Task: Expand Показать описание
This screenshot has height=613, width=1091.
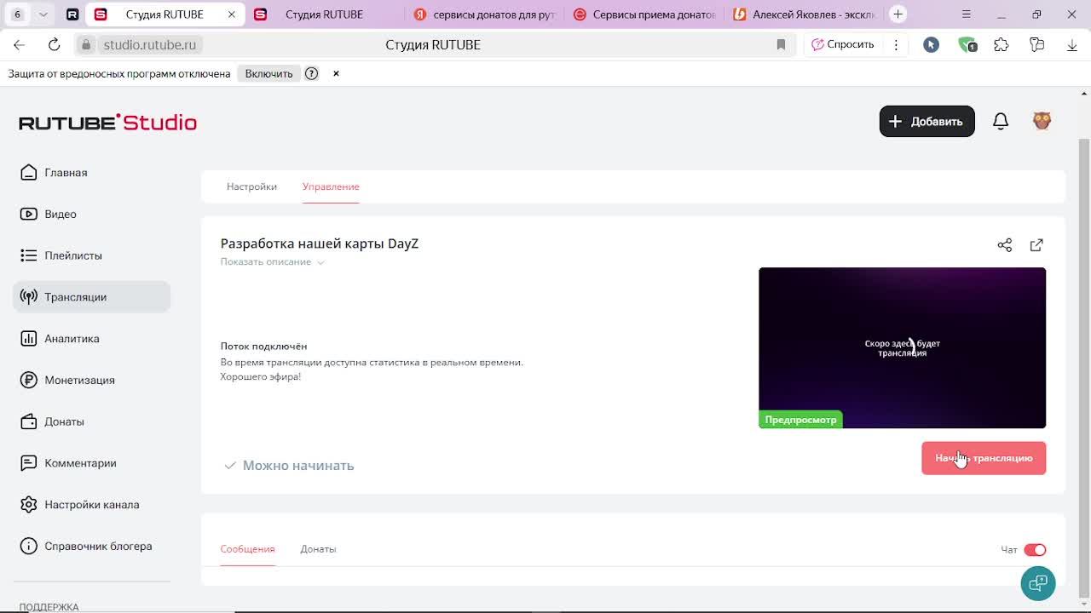Action: tap(272, 262)
